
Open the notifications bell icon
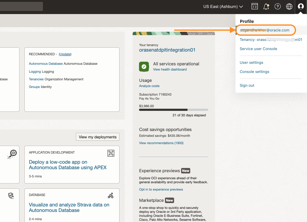click(x=266, y=6)
